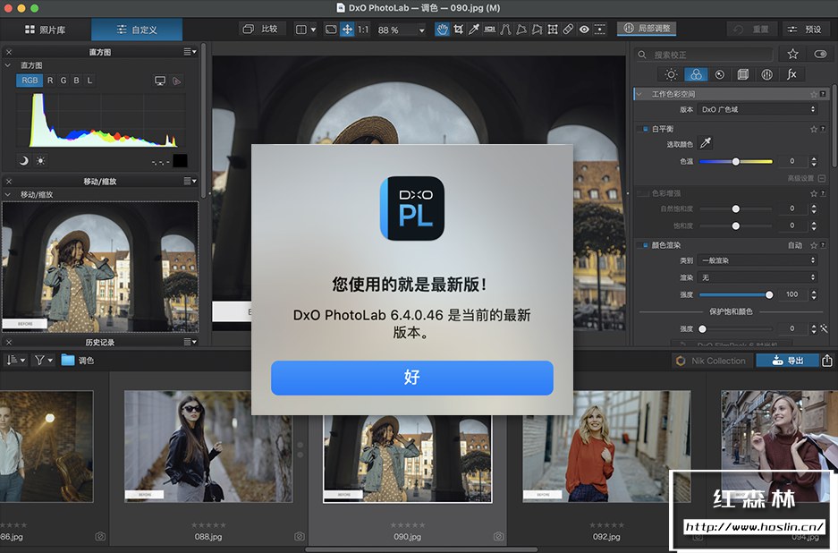
Task: Open the DxO wide gamut version dropdown
Action: click(758, 109)
